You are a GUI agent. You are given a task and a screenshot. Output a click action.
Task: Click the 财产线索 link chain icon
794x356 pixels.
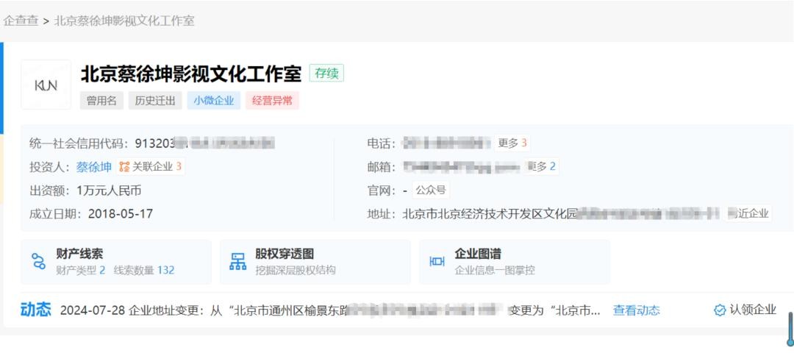38,261
